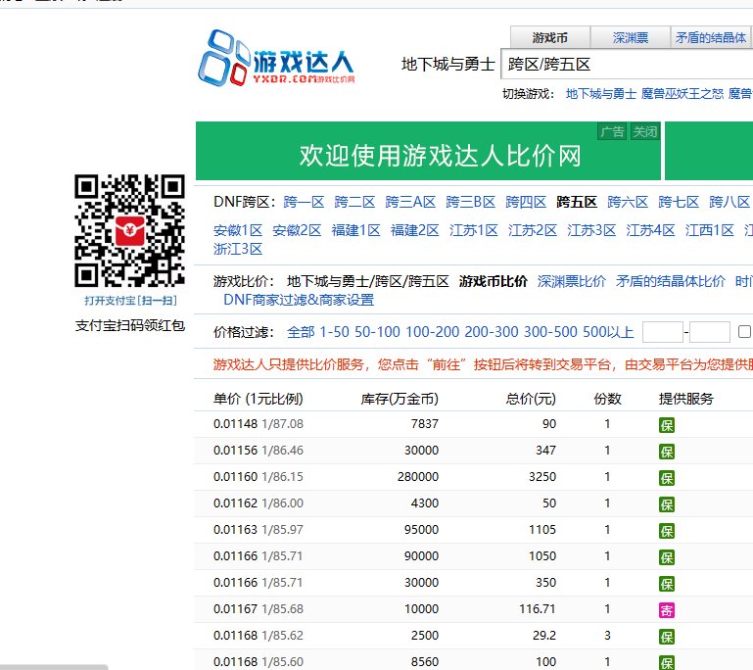Click the 总价(元) column header
Screen dimensions: 753x670
(531, 399)
